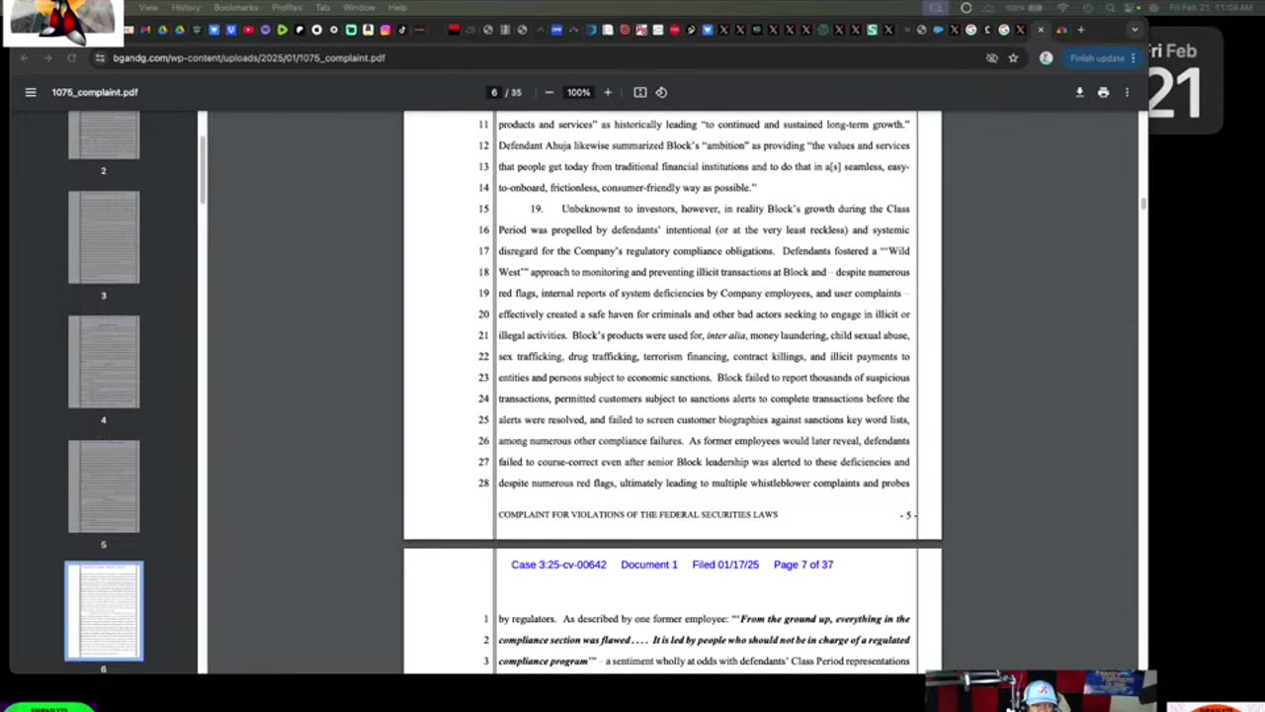Open the PDF viewer more actions menu
1265x712 pixels.
1127,92
